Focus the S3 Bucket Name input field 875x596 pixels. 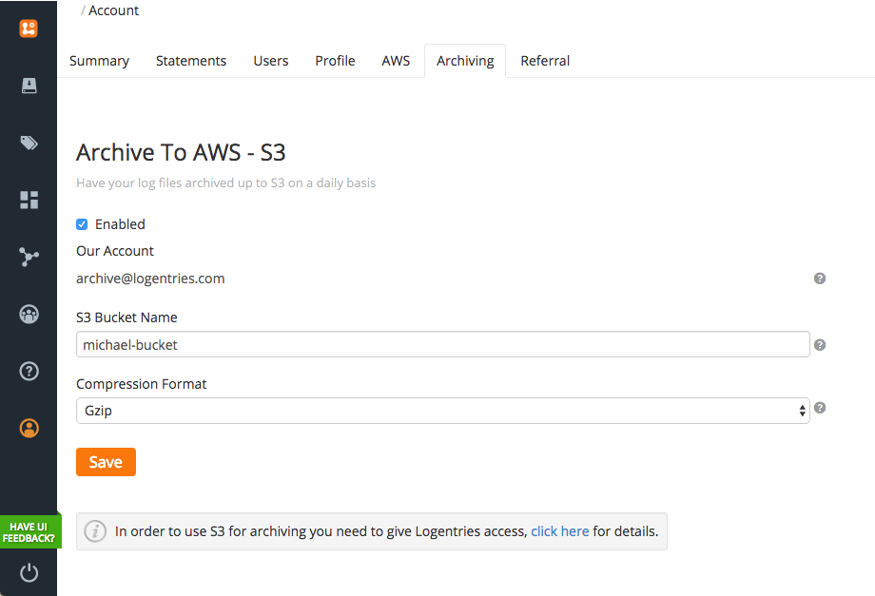click(442, 344)
